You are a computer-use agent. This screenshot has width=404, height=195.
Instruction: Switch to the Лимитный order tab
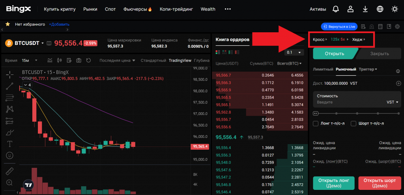pos(323,69)
